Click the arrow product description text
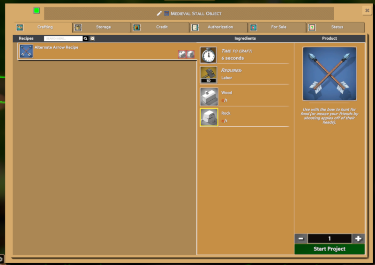375x265 pixels. point(330,116)
